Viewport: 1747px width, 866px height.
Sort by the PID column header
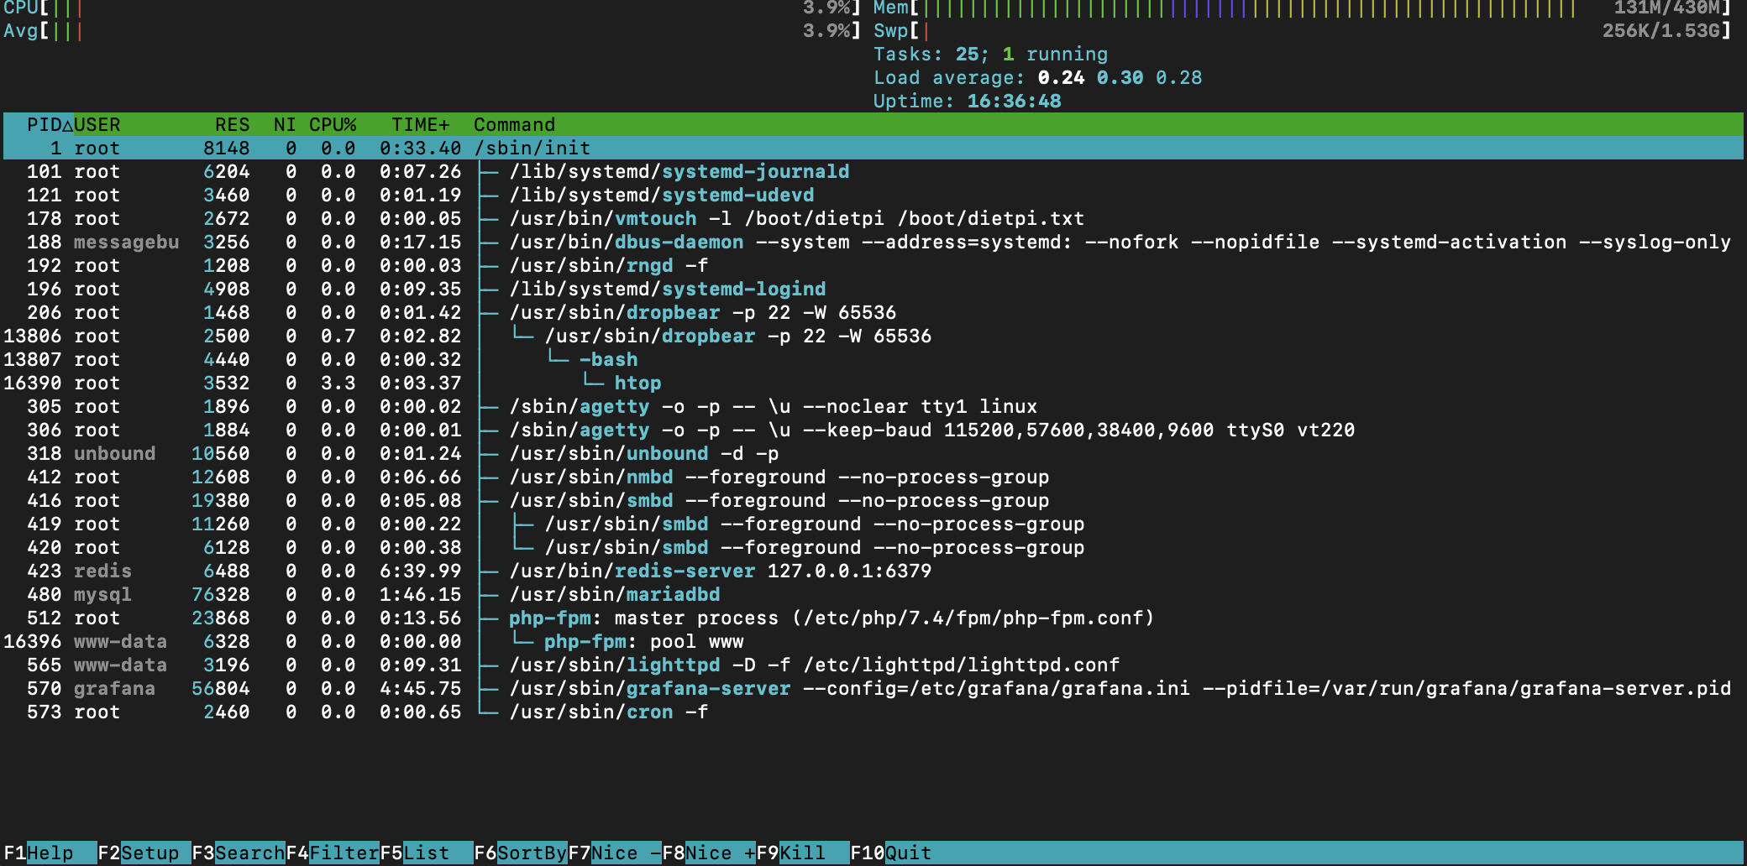point(50,124)
